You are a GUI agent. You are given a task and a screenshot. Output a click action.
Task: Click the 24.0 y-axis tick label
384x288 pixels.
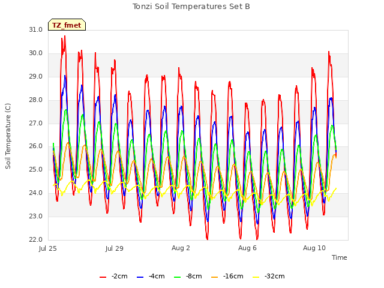coord(36,193)
